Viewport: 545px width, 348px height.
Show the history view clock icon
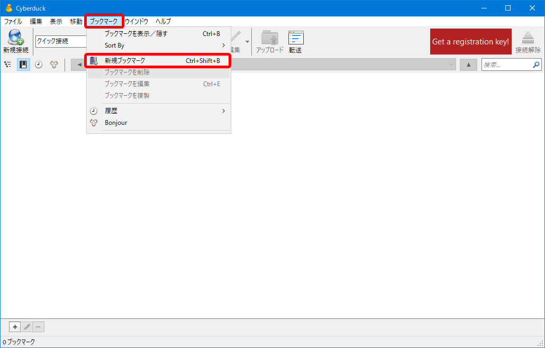[x=39, y=65]
